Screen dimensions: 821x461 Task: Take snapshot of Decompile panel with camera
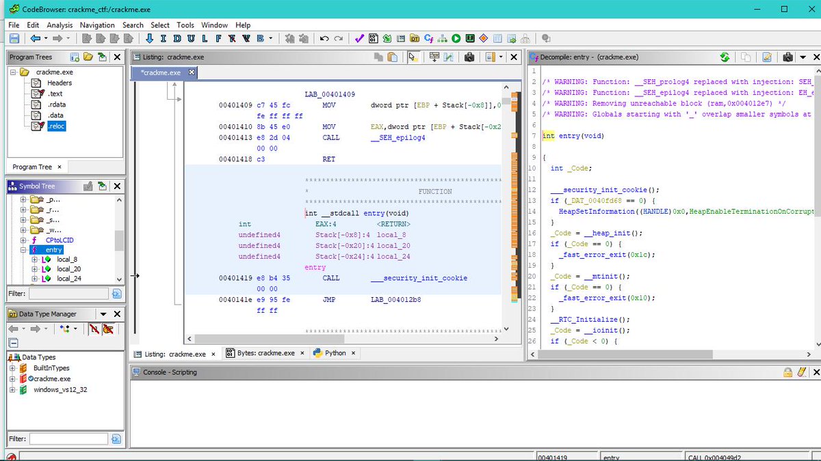(x=788, y=57)
